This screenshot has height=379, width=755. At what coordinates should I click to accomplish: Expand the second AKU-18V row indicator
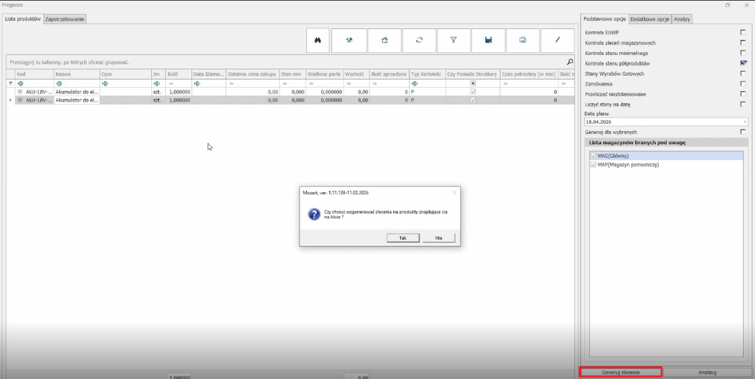tap(10, 100)
